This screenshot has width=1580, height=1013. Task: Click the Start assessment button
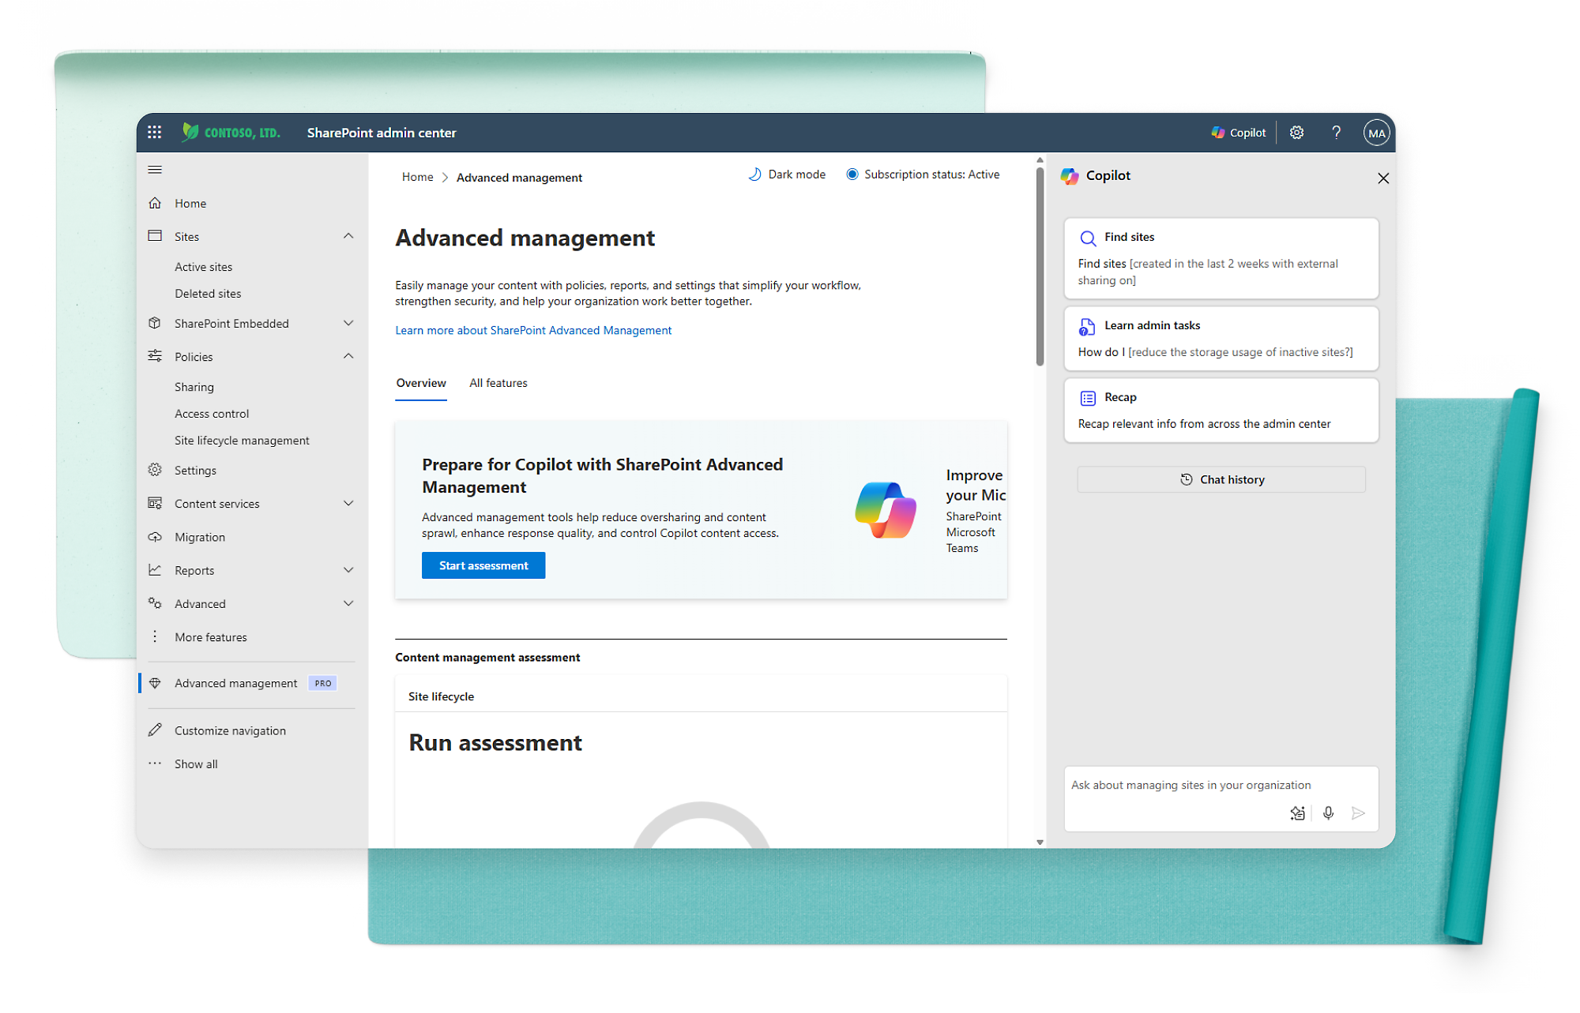click(483, 565)
